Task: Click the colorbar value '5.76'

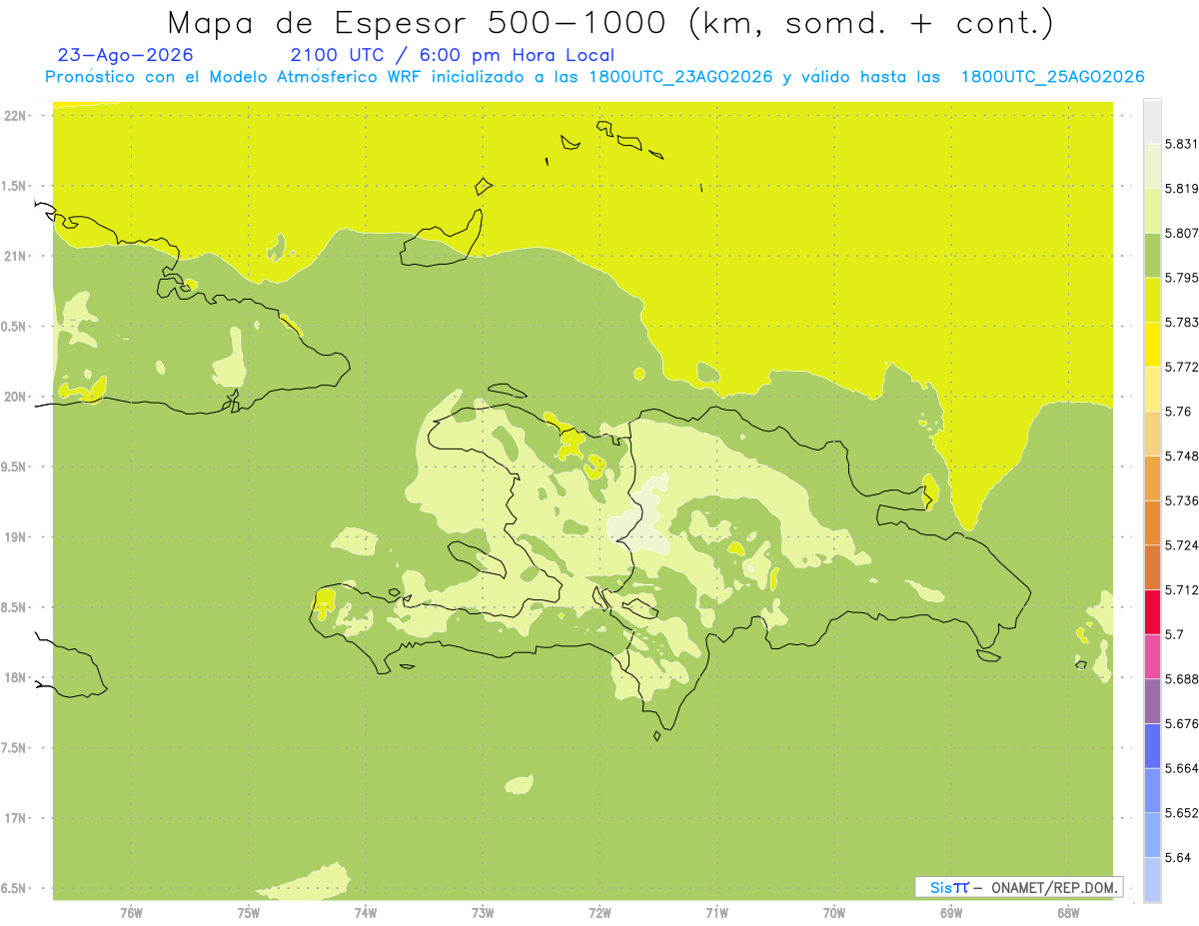Action: tap(1178, 412)
